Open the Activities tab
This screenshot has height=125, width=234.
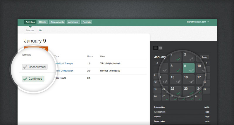[x=30, y=22]
